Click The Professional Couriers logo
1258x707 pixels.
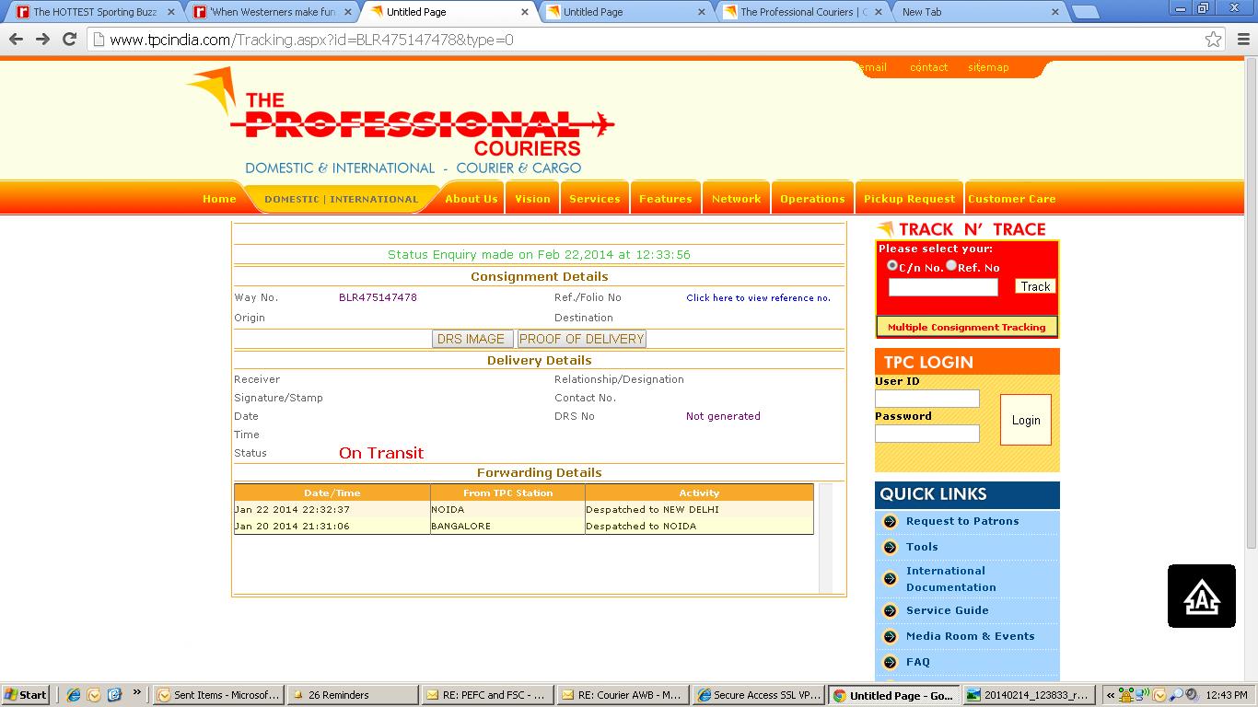(x=401, y=122)
